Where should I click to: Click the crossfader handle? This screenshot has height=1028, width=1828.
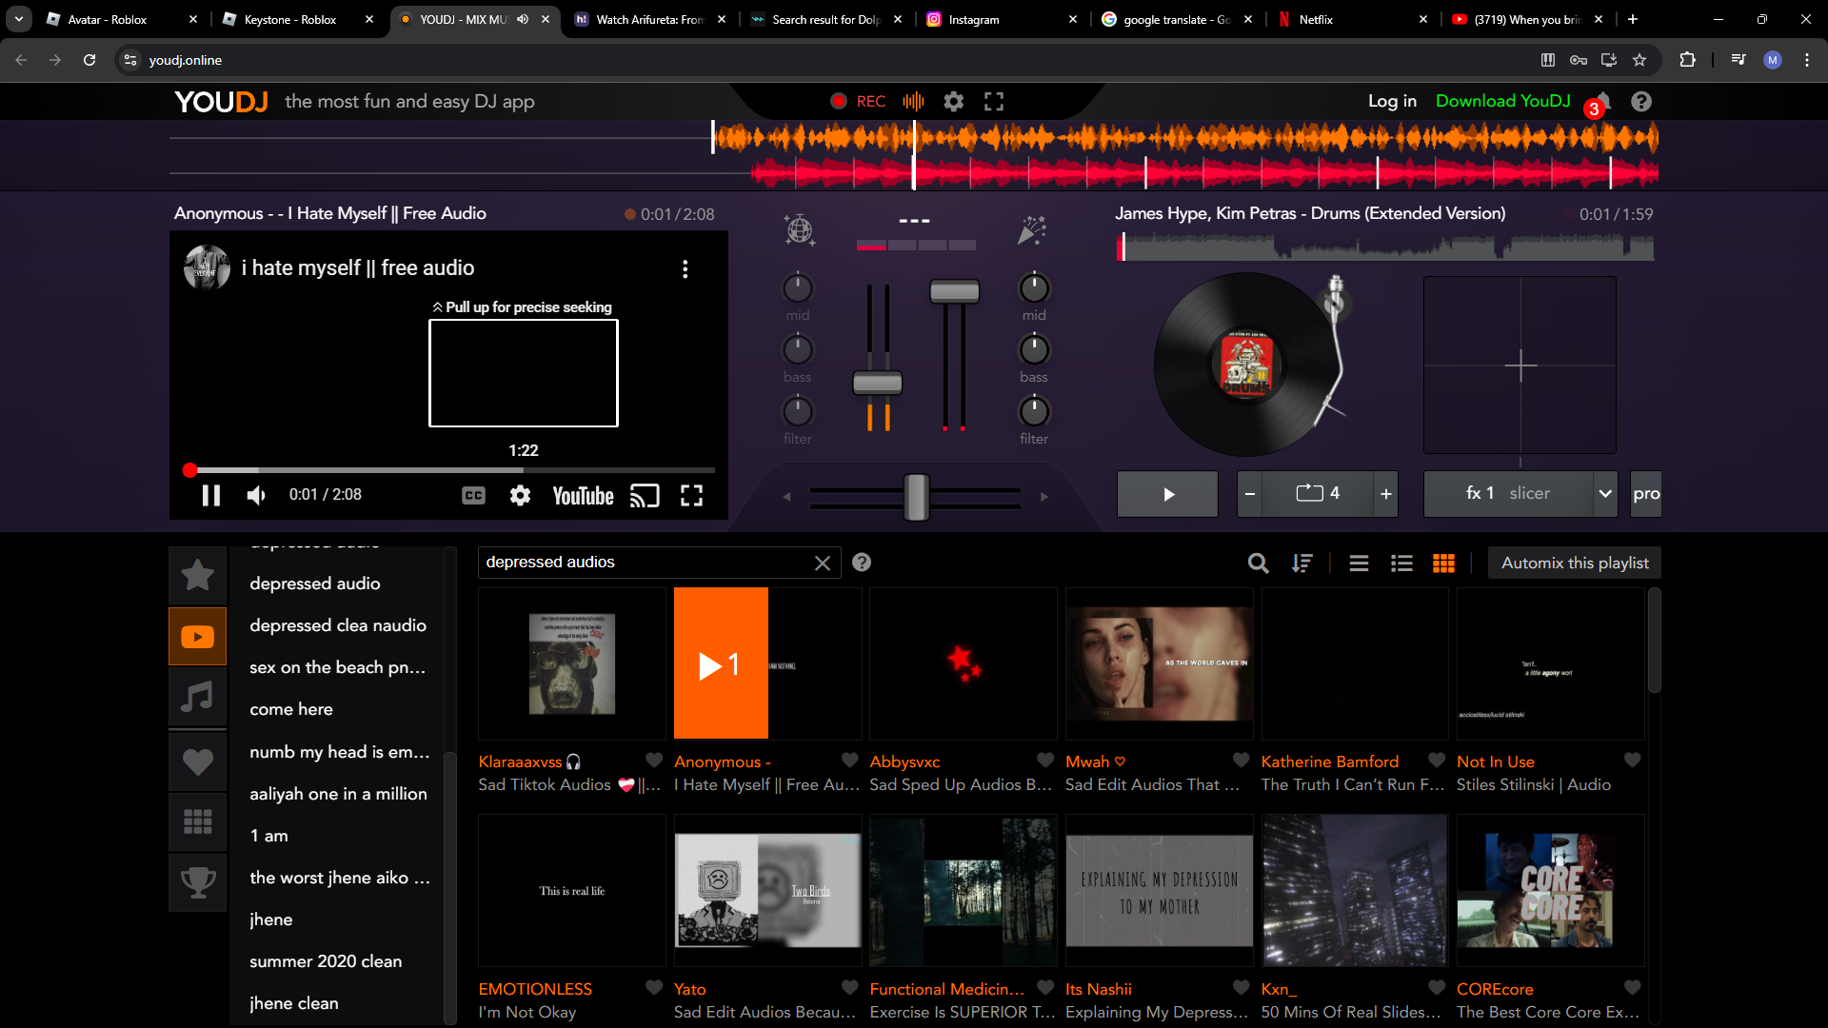916,496
